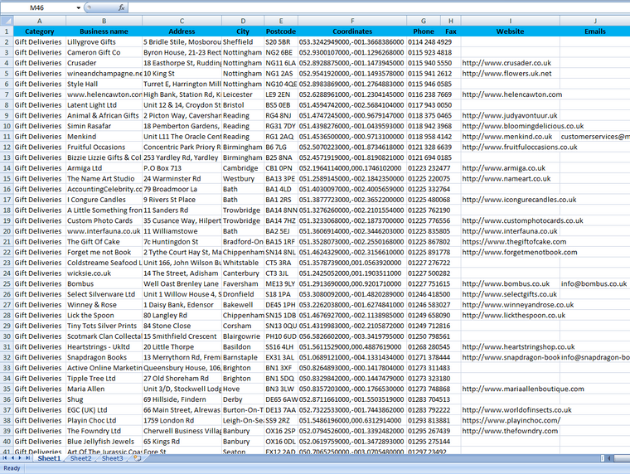
Task: Open the http://www.flowers.uk.net link
Action: 506,74
